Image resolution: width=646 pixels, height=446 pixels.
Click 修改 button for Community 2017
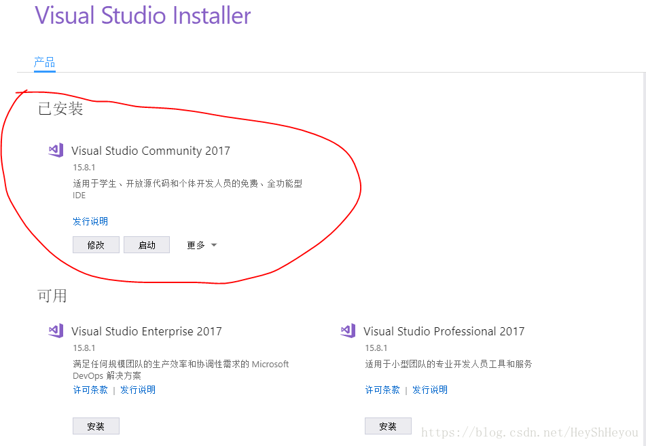96,245
